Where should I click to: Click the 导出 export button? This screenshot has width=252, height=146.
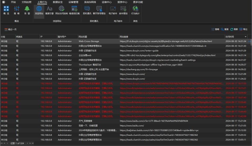[243, 29]
